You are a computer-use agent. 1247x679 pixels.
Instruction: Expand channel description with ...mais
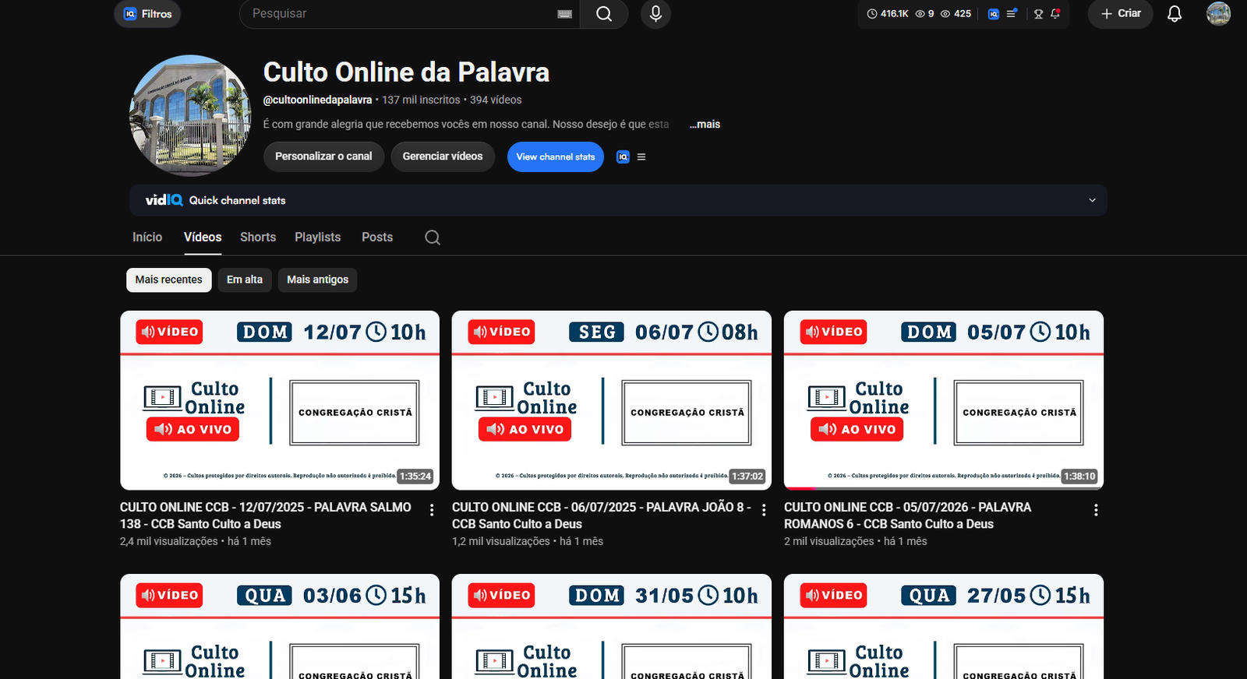(x=705, y=125)
